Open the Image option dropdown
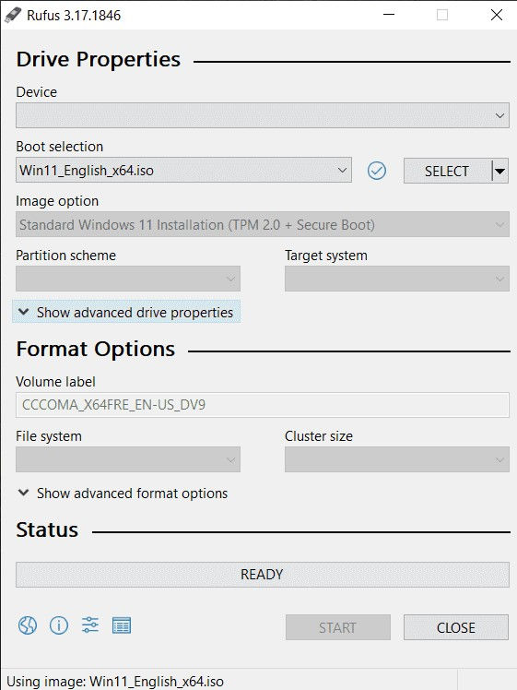Image resolution: width=517 pixels, height=690 pixels. [x=263, y=225]
